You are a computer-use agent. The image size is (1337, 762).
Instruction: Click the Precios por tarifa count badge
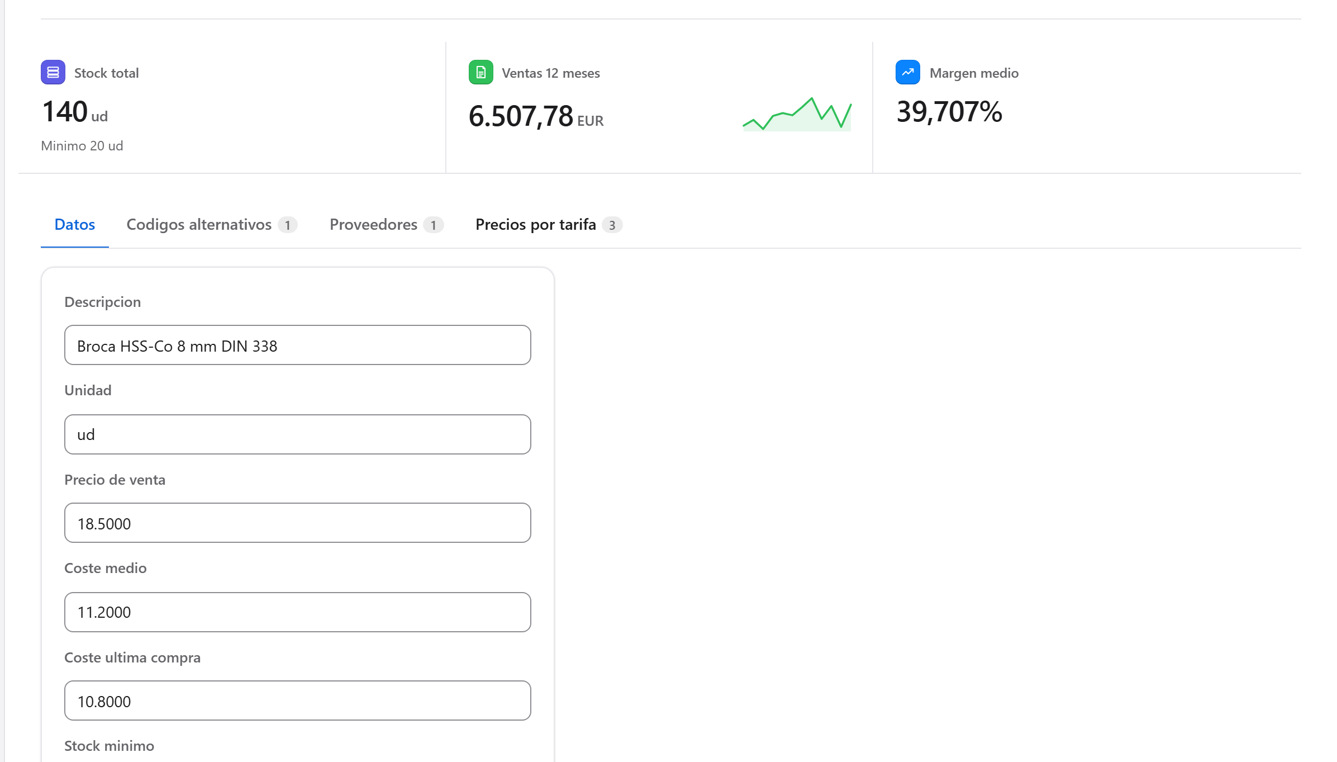[612, 225]
